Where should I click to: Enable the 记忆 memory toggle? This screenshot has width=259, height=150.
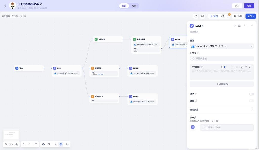[251, 94]
